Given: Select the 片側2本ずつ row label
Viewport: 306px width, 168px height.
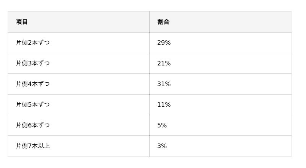Looking at the screenshot, I should pos(33,42).
